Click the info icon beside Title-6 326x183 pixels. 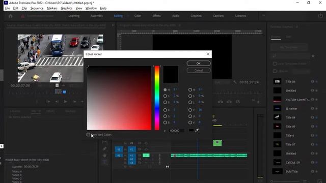[312, 136]
